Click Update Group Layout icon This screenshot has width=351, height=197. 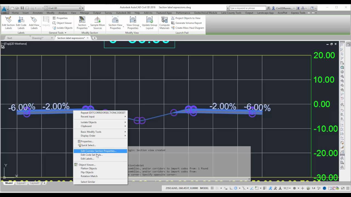149,20
